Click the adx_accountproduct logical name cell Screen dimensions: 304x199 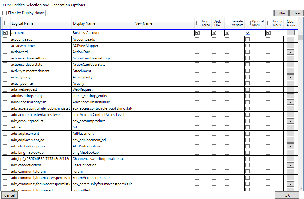41,121
